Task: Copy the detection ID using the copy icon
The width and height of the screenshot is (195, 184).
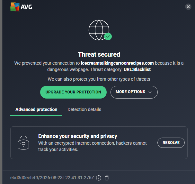Action: click(x=107, y=178)
